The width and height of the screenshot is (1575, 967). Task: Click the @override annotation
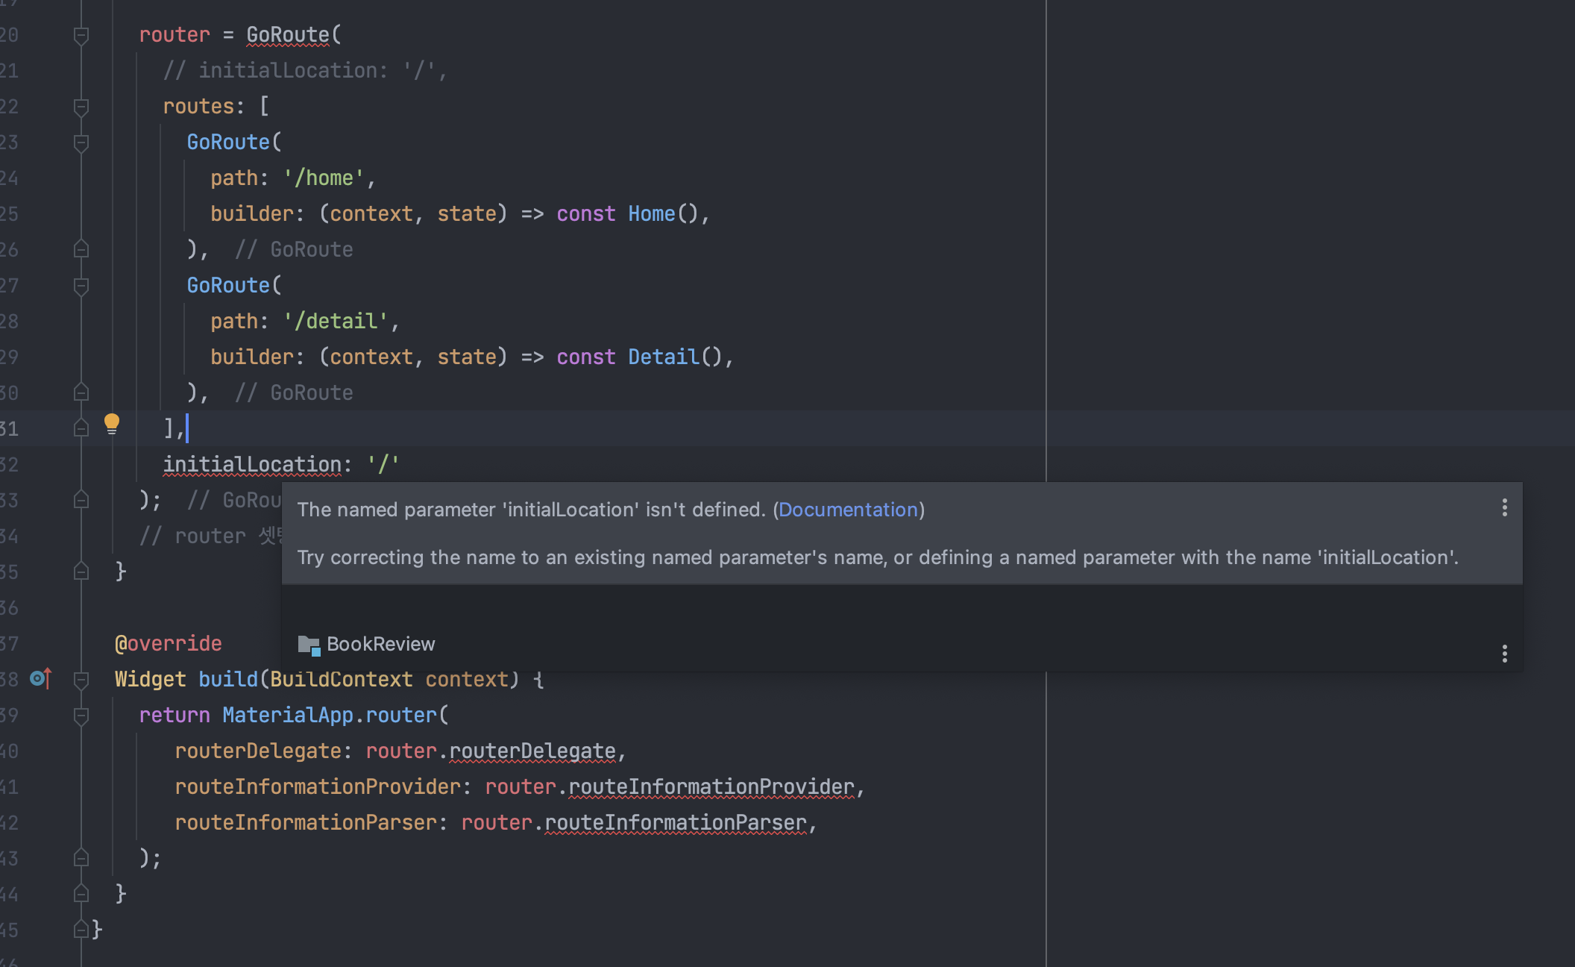pyautogui.click(x=169, y=643)
